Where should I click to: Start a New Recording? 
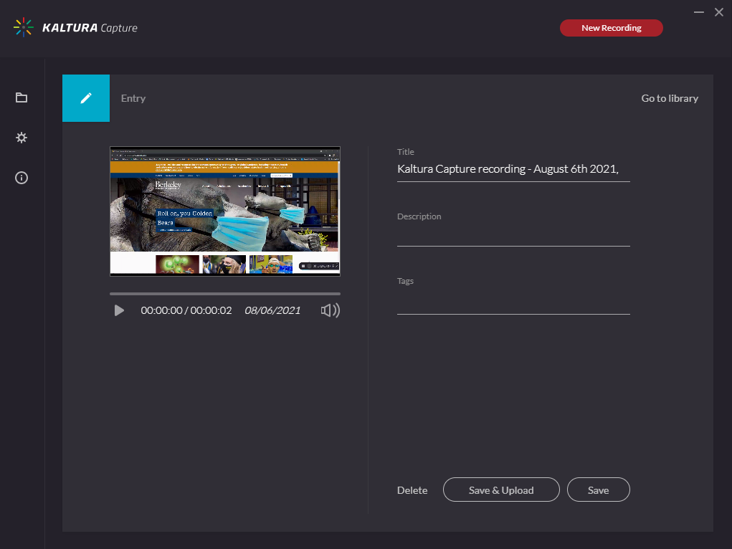[611, 27]
